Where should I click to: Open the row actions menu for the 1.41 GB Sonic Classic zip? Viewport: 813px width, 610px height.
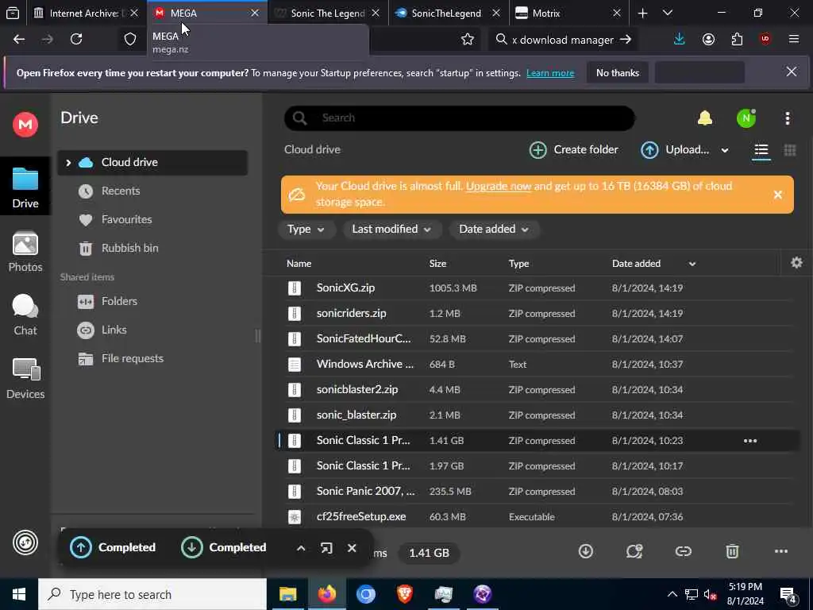(x=749, y=441)
